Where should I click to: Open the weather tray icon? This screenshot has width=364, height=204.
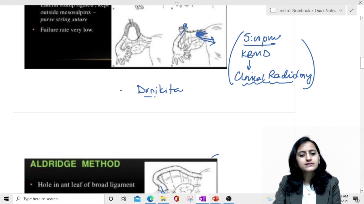270,199
